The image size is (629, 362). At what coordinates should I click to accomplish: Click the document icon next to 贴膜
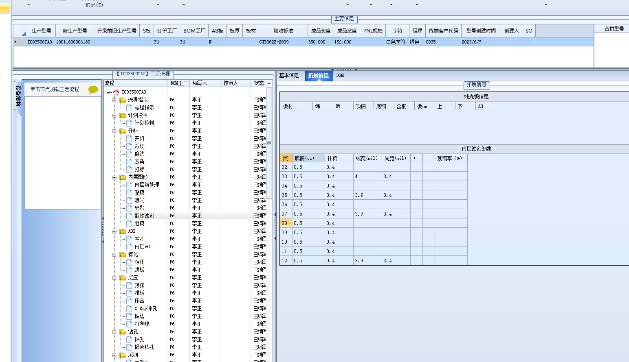click(129, 193)
